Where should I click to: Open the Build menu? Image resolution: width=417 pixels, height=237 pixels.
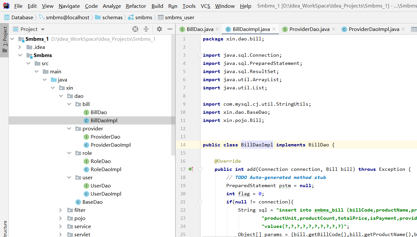coord(157,6)
